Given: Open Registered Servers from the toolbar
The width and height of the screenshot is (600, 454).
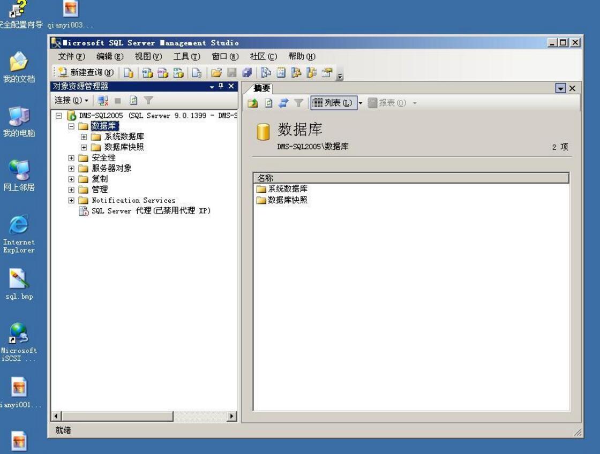Looking at the screenshot, I should click(266, 73).
